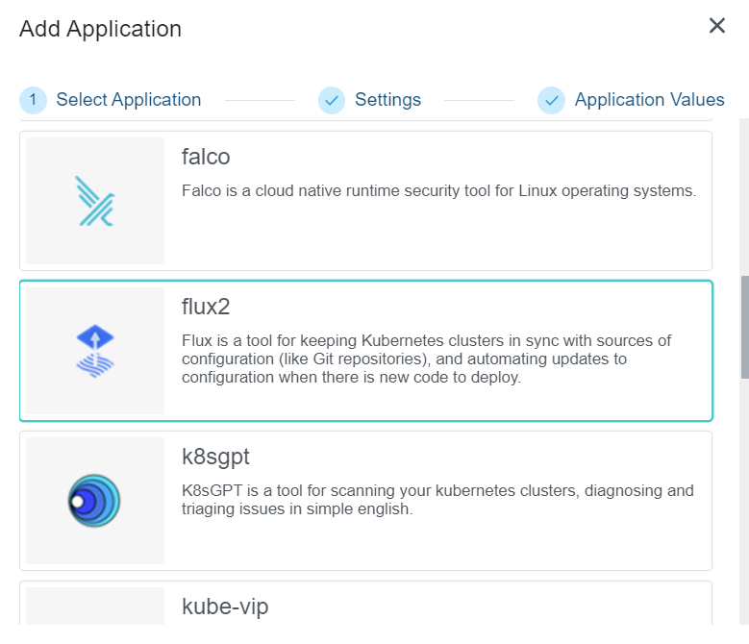Close the Add Application dialog

tap(717, 26)
